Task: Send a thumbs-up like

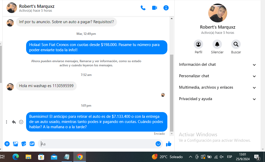Action: 169,144
